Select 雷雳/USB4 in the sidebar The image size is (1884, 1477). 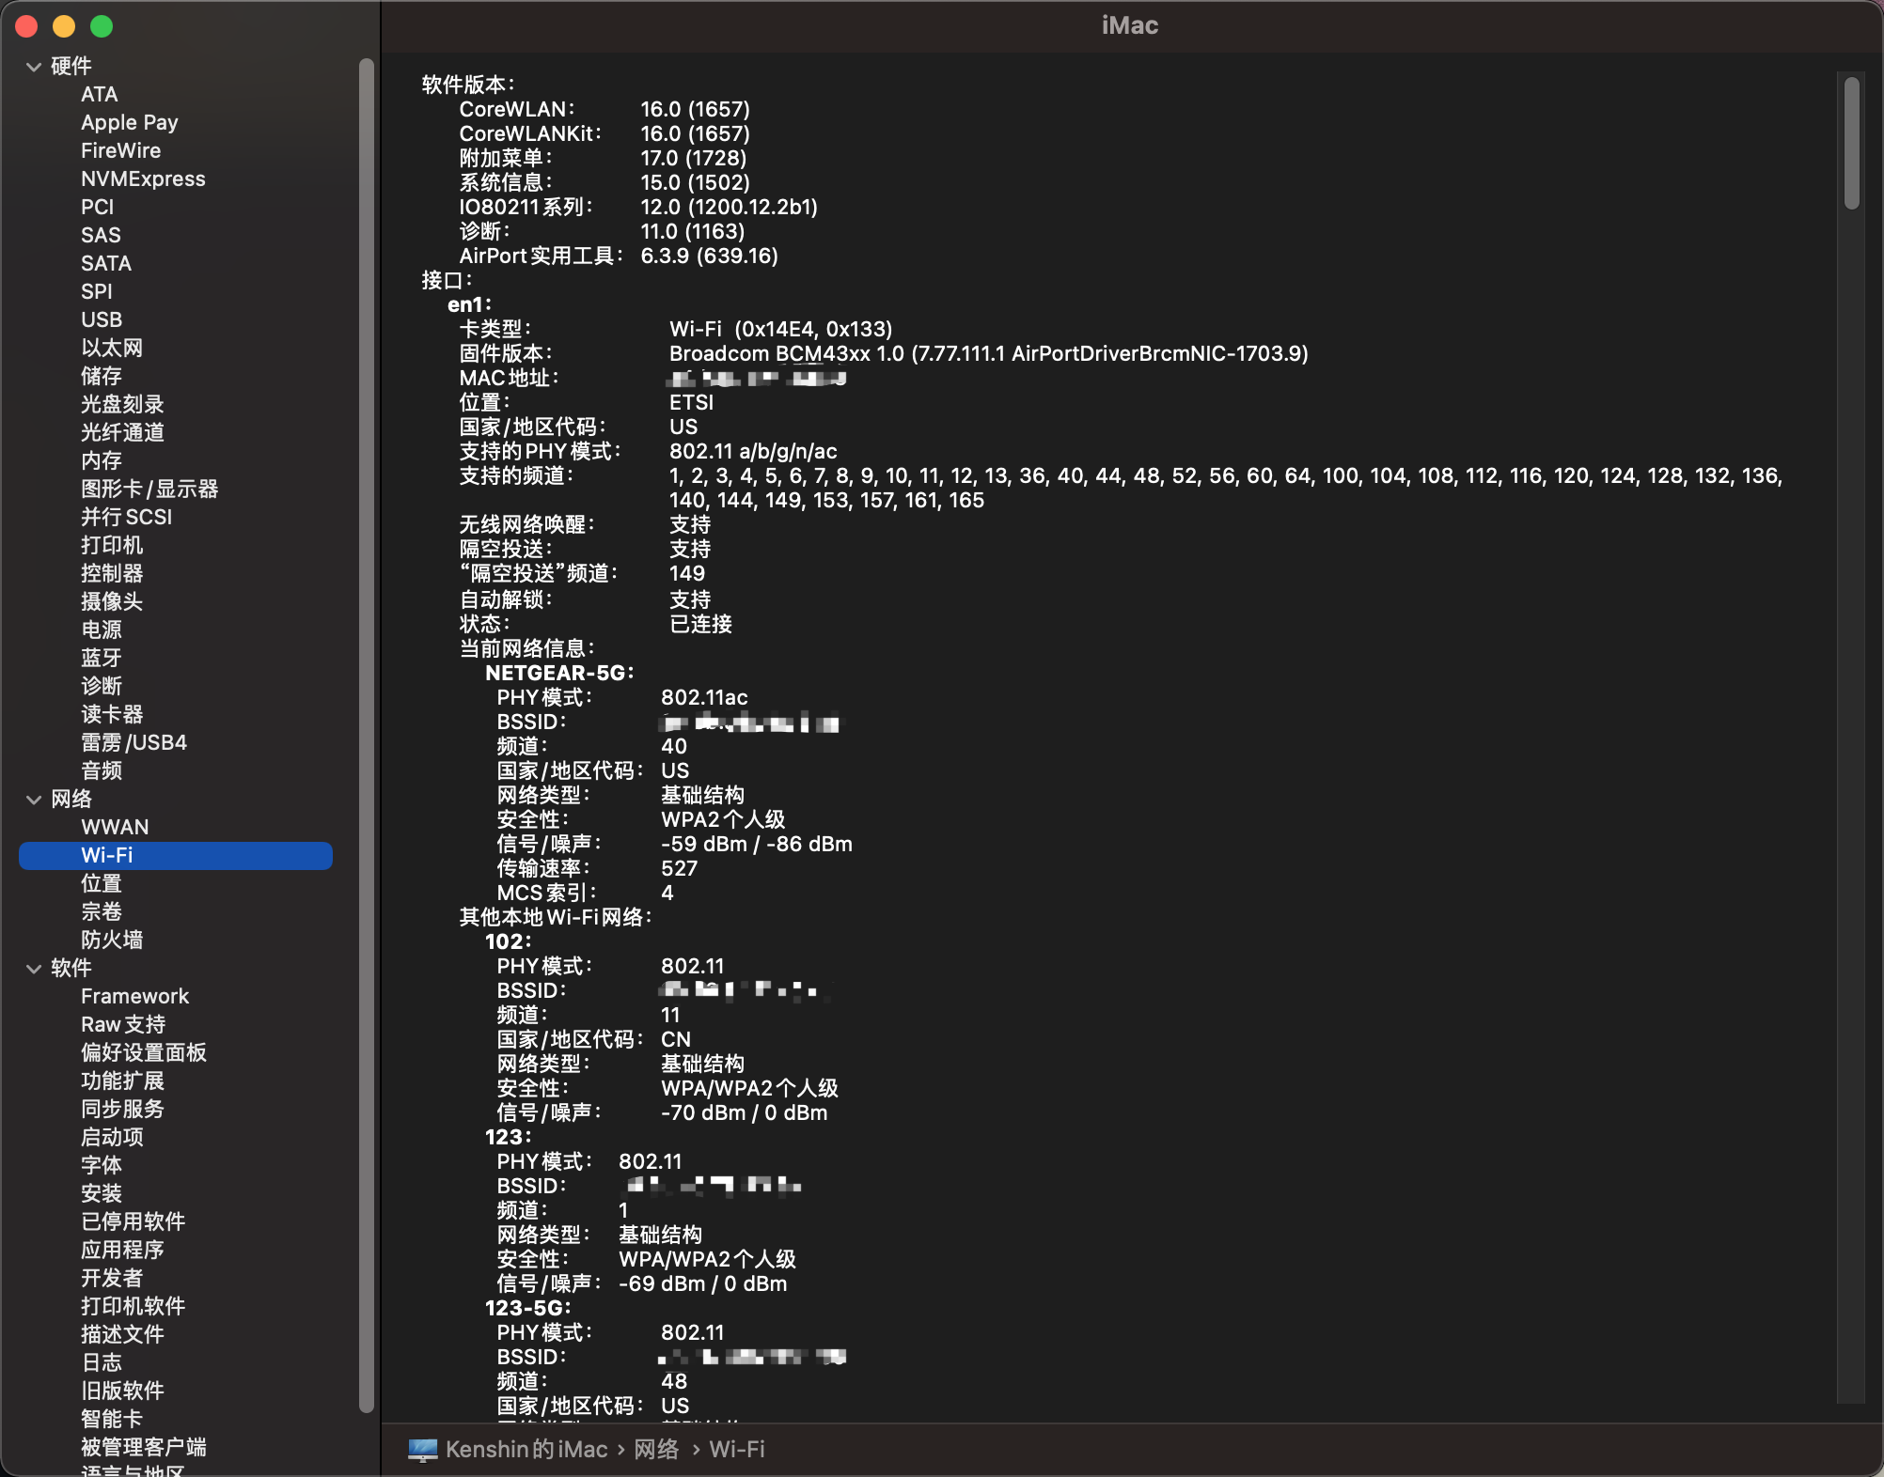tap(133, 742)
